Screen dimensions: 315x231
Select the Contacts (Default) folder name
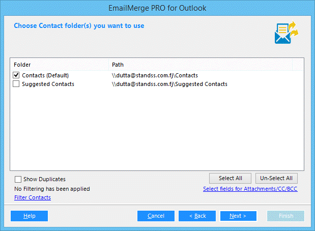[45, 75]
